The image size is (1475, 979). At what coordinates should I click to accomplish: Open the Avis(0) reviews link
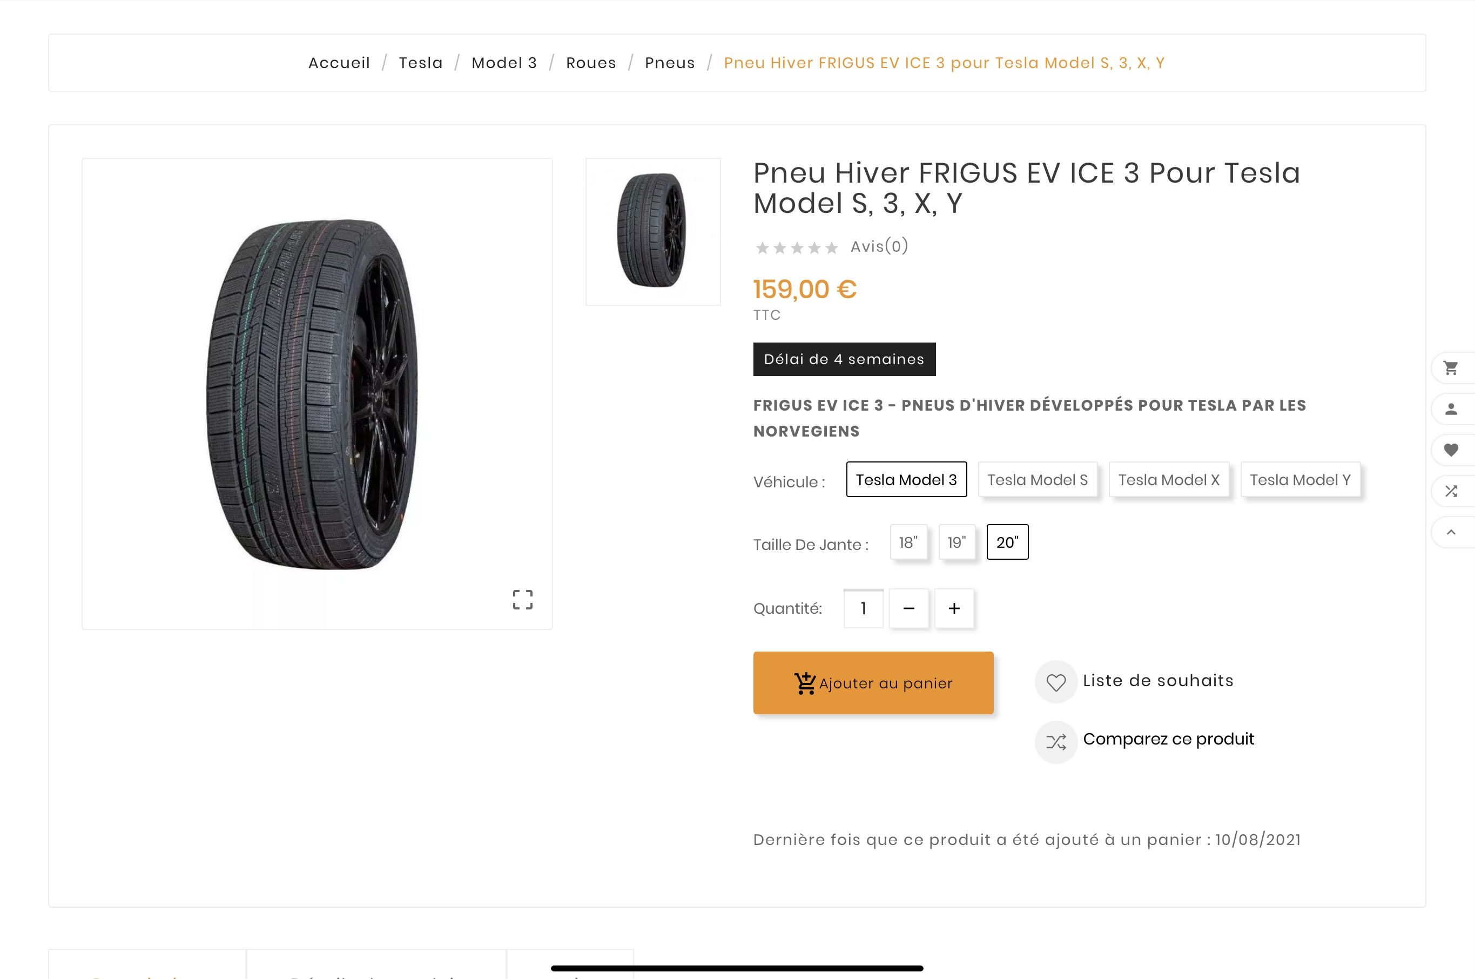879,246
